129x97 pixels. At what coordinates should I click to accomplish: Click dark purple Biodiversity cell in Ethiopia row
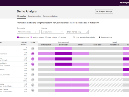click(x=63, y=59)
